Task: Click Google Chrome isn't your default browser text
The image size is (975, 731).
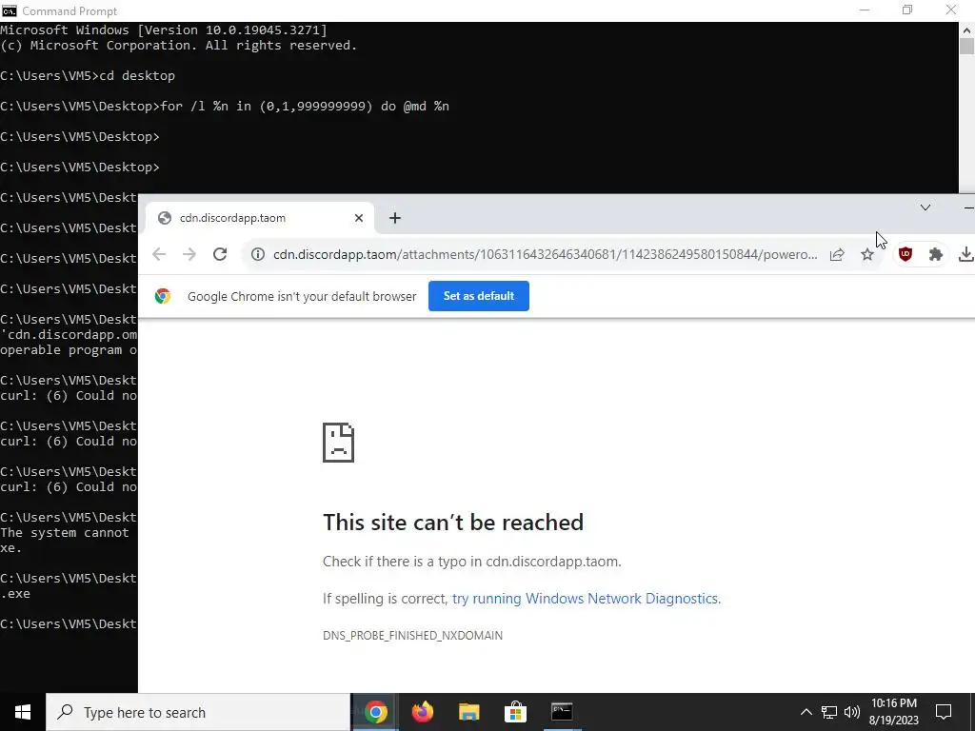Action: pyautogui.click(x=302, y=297)
